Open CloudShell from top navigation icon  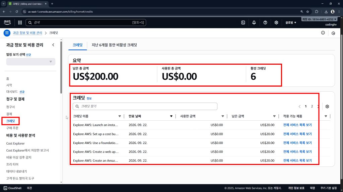(x=243, y=22)
